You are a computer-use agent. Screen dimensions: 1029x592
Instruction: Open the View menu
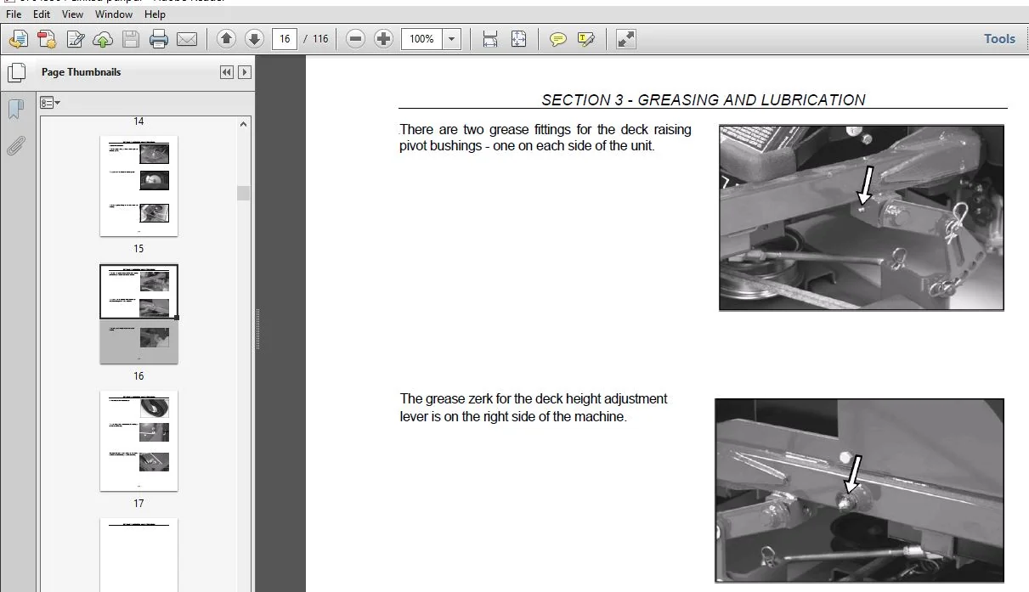coord(73,14)
